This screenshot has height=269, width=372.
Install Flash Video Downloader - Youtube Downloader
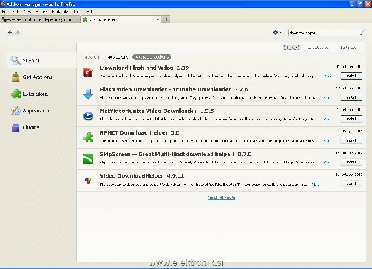tap(351, 97)
